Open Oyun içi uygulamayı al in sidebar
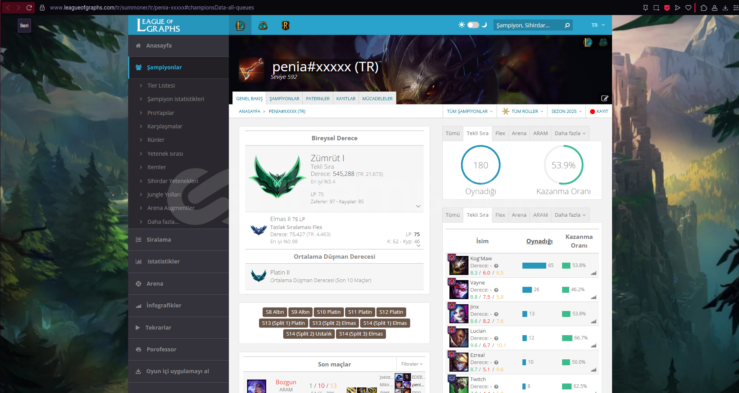This screenshot has width=739, height=393. 179,371
